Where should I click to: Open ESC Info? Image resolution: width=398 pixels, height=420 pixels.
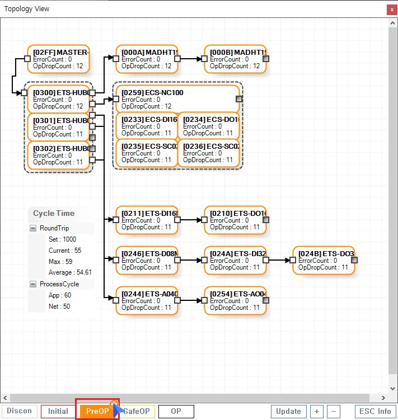point(375,412)
